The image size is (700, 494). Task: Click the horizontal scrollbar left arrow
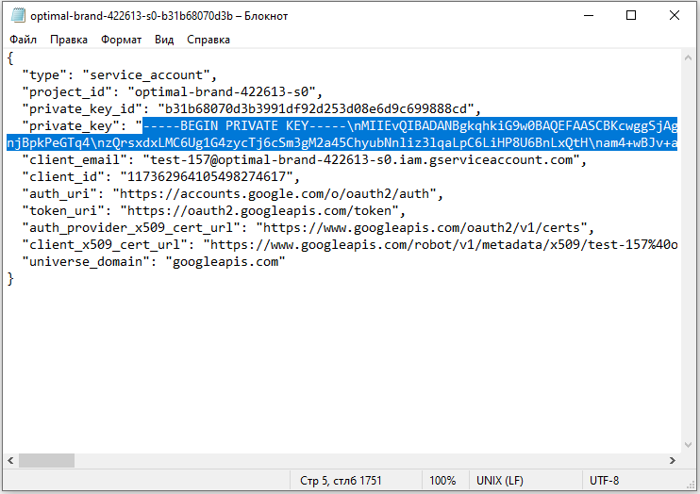9,460
